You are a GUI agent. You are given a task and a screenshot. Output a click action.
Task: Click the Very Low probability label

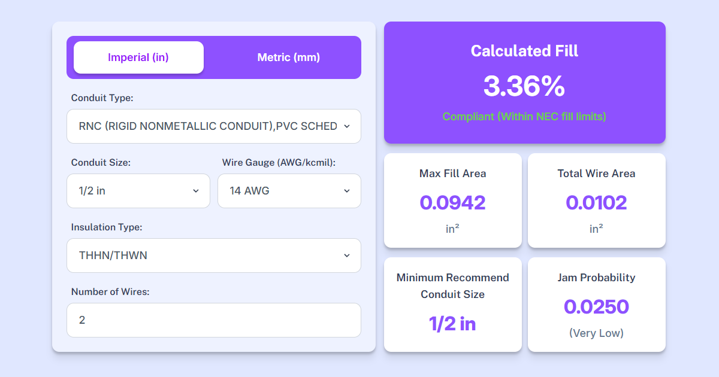596,333
